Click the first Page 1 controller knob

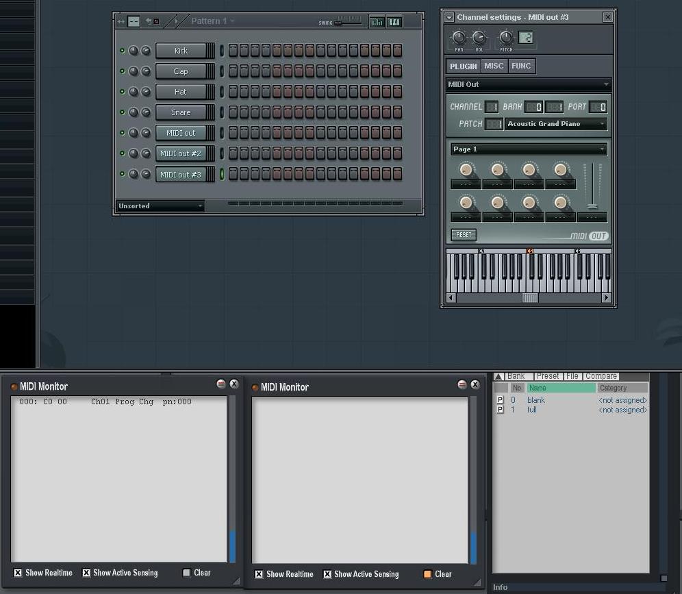466,170
